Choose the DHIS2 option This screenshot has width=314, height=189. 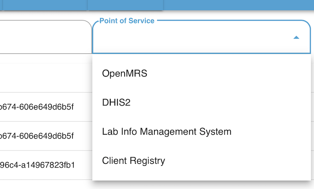[202, 102]
